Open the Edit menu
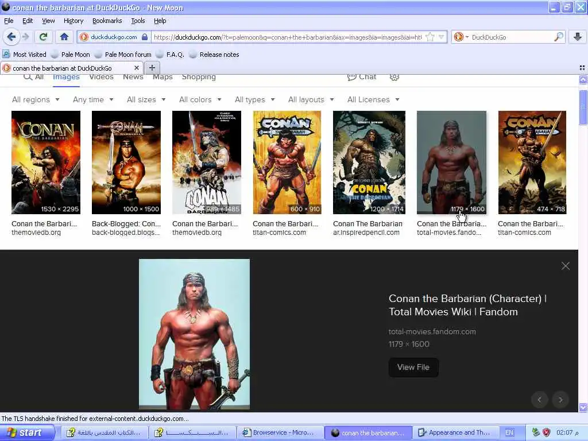 pyautogui.click(x=28, y=21)
